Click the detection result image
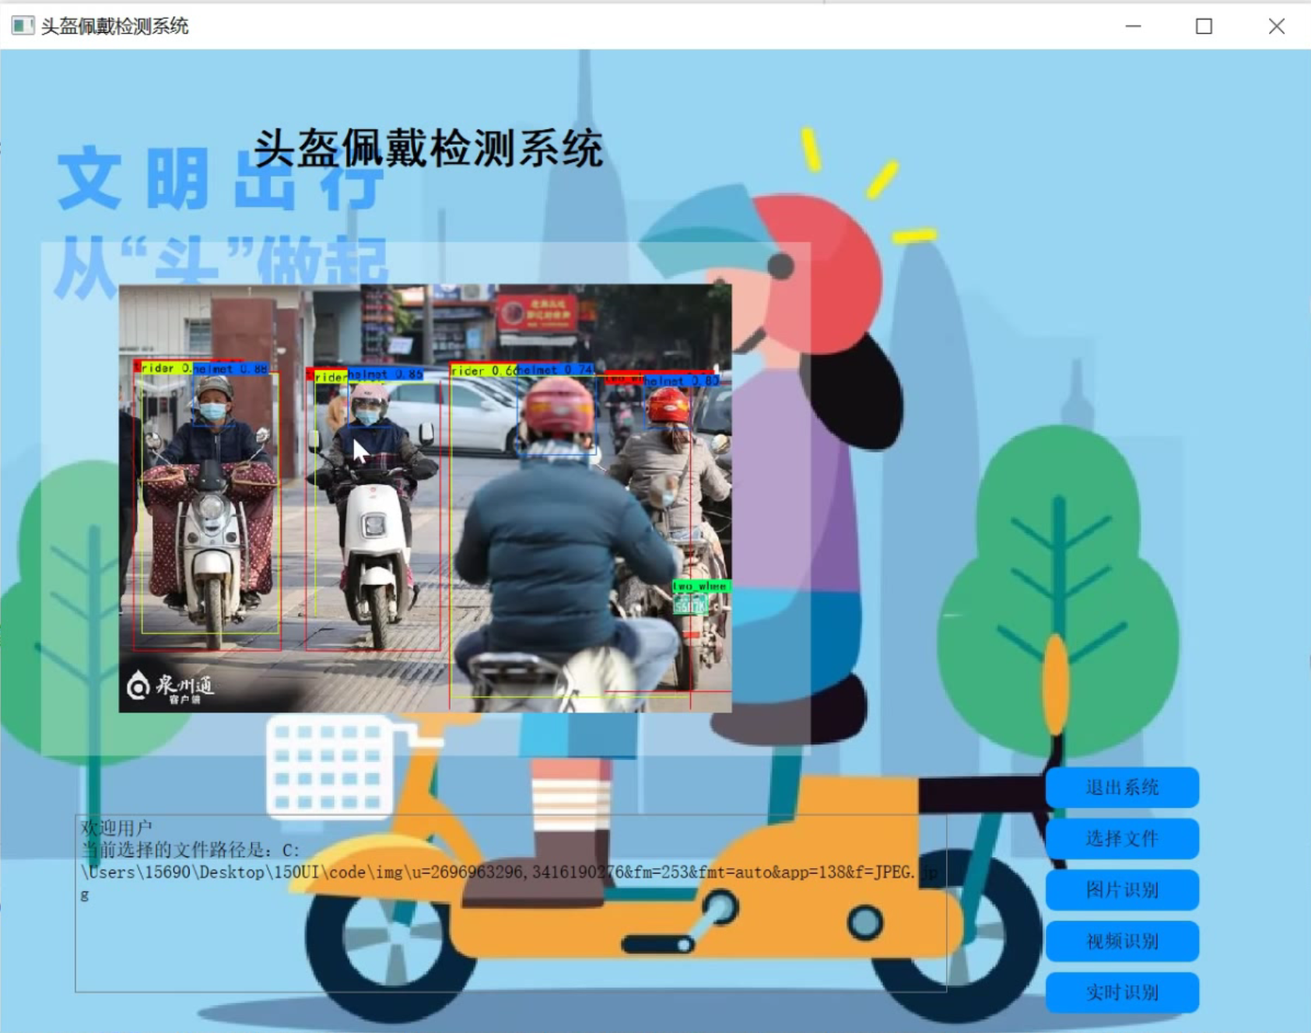This screenshot has height=1033, width=1311. point(425,498)
